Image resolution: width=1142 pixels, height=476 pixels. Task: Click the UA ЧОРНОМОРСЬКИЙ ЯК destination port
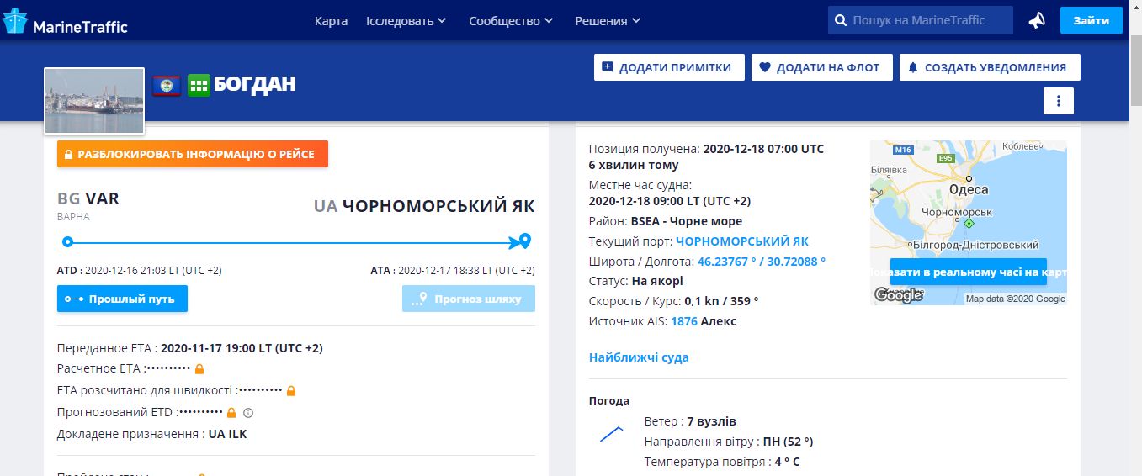tap(424, 206)
